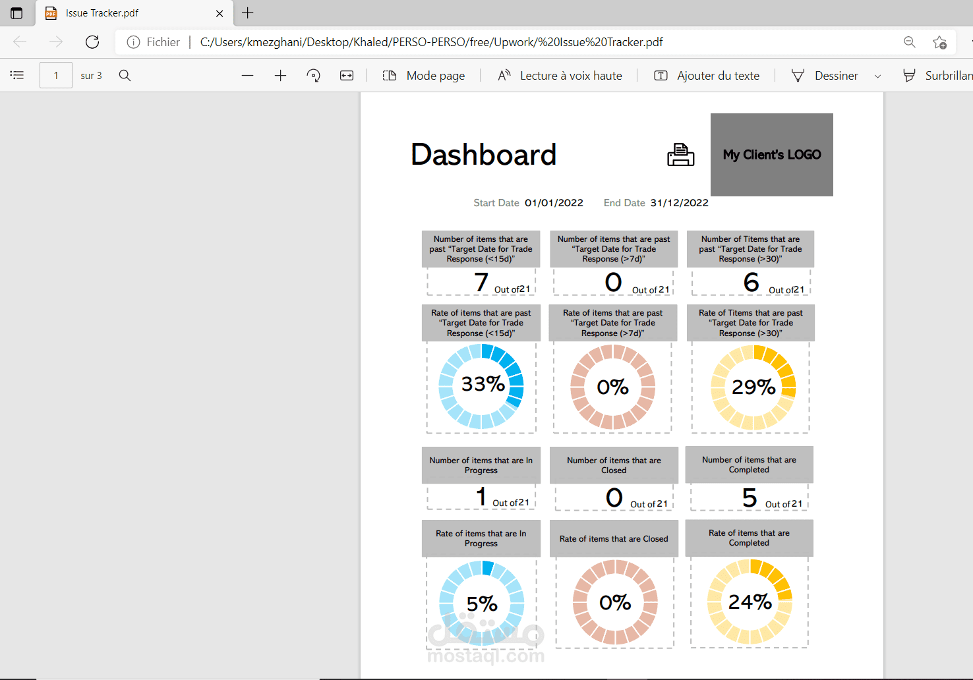Viewport: 973px width, 680px height.
Task: Expand the Dessiner options dropdown arrow
Action: [x=877, y=76]
